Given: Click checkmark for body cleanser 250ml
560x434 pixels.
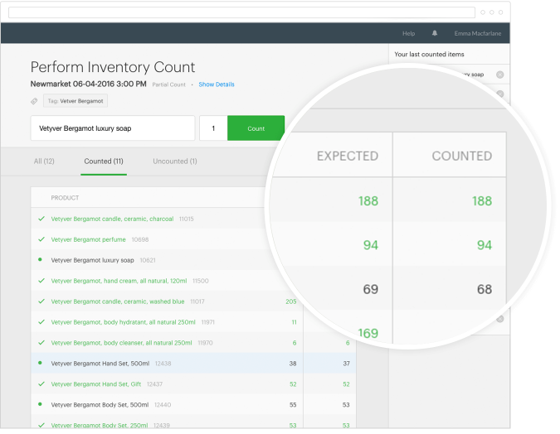Looking at the screenshot, I should (41, 343).
